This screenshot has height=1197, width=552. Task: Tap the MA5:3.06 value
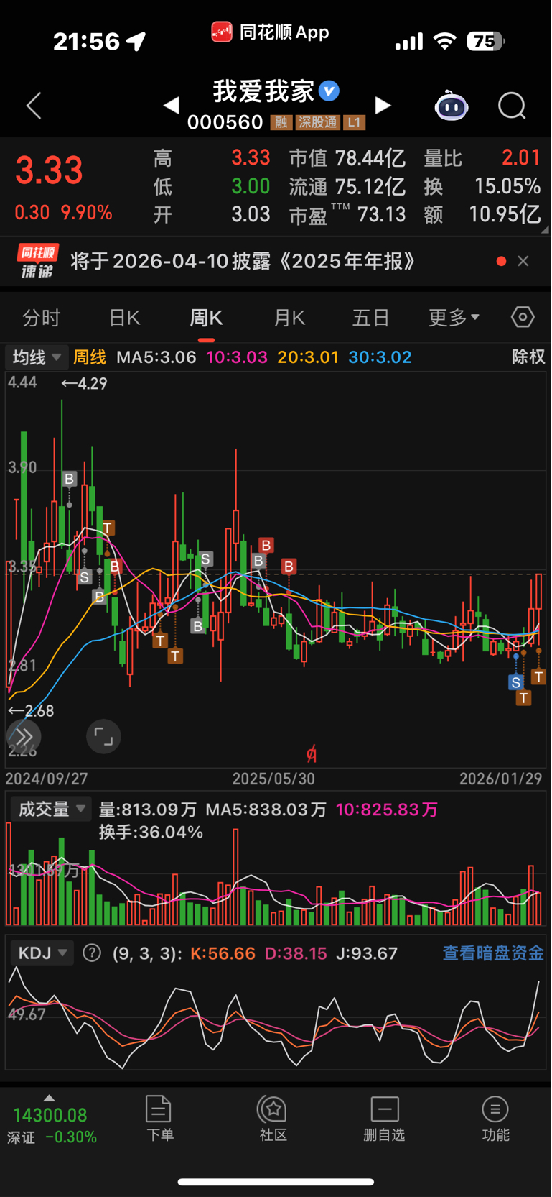pyautogui.click(x=156, y=357)
